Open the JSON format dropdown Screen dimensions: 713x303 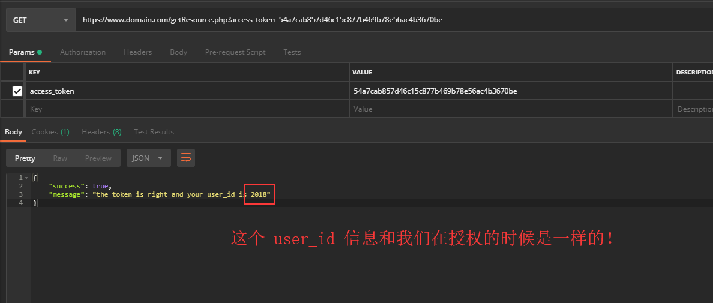pos(149,158)
